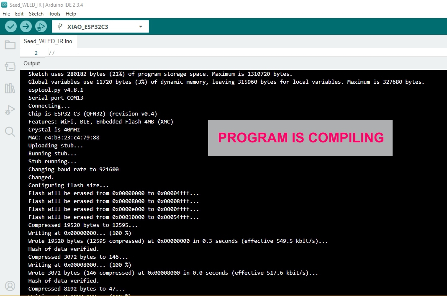The height and width of the screenshot is (296, 447).
Task: Select the Seed_WLED_IR.ino editor tab
Action: point(48,41)
